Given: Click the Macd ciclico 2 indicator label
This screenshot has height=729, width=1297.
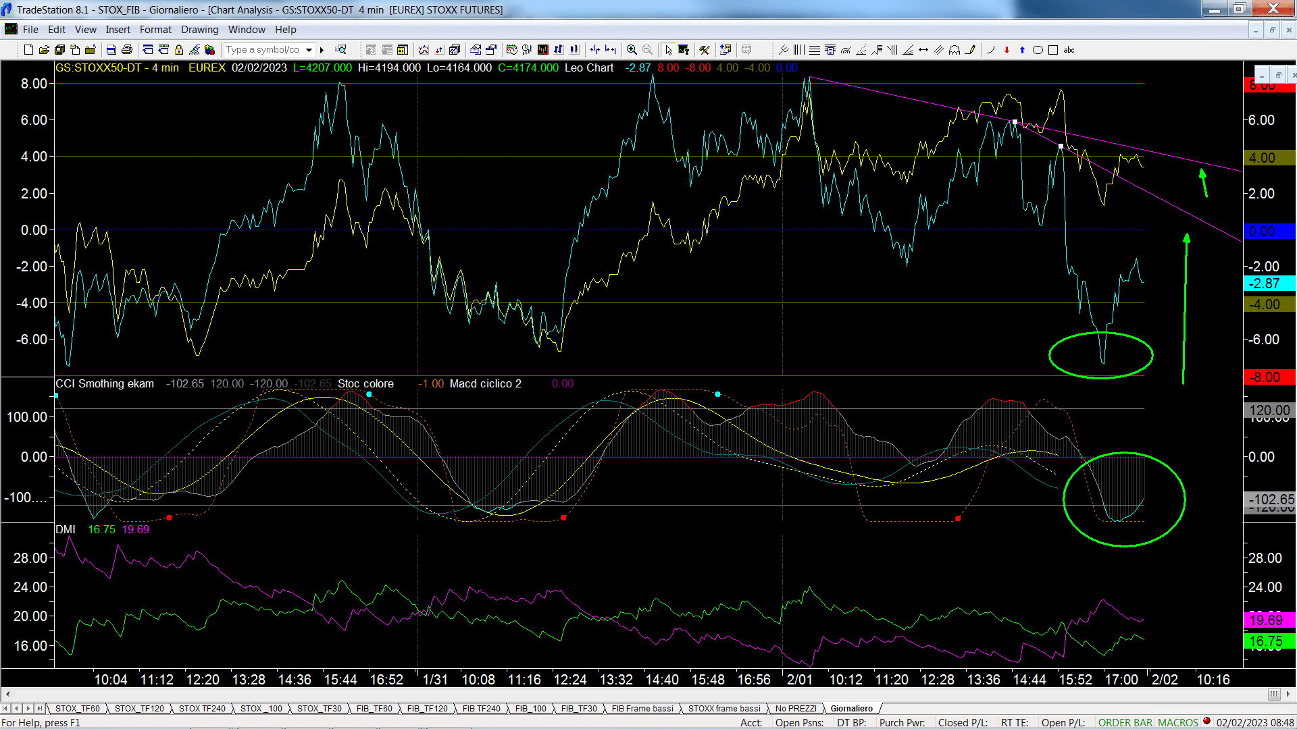Looking at the screenshot, I should pos(486,383).
